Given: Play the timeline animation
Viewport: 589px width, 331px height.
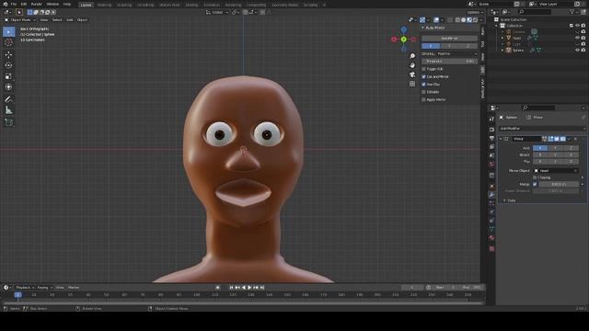Looking at the screenshot, I should tap(249, 288).
